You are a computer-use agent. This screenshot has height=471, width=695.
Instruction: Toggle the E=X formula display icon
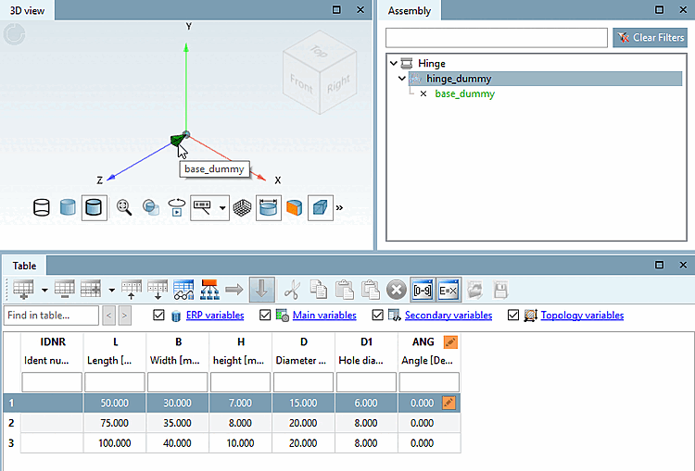point(449,291)
